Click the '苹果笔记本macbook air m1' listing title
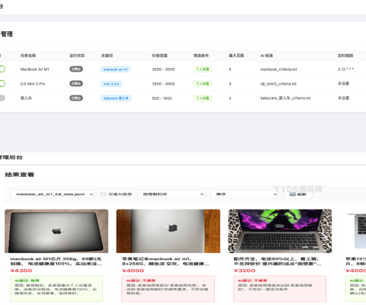Screen dimensions: 366x305 point(165,262)
